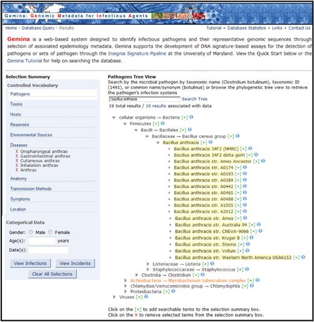Add Bacillus anthracis 34F2 delta gerH via [+]

249,155
